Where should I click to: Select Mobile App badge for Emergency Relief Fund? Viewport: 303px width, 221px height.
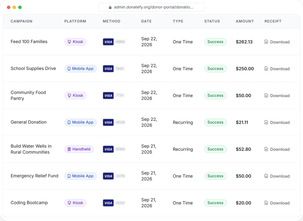pos(81,176)
